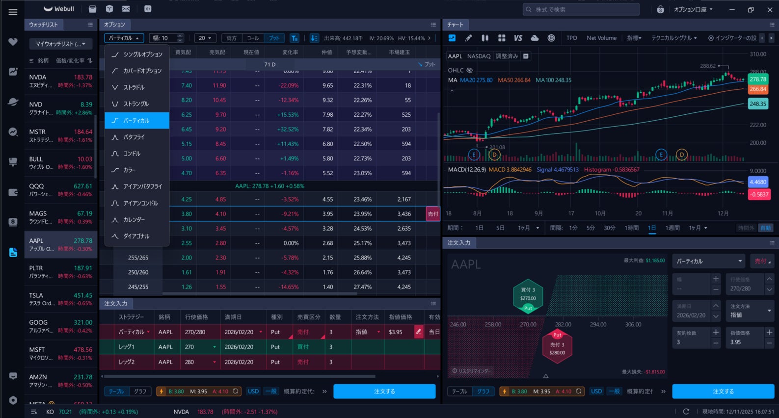Image resolution: width=779 pixels, height=418 pixels.
Task: Select the chart drawing pencil tool
Action: click(468, 38)
